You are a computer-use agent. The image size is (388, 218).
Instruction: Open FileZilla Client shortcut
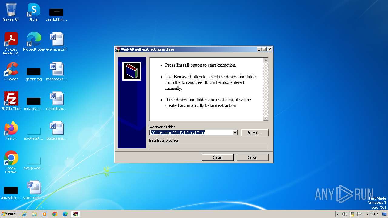tap(11, 101)
